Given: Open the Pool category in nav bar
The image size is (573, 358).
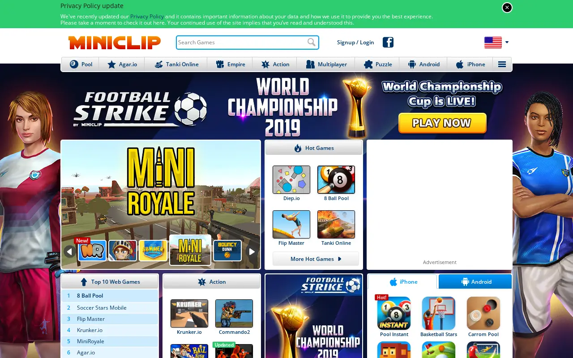Looking at the screenshot, I should click(x=81, y=64).
